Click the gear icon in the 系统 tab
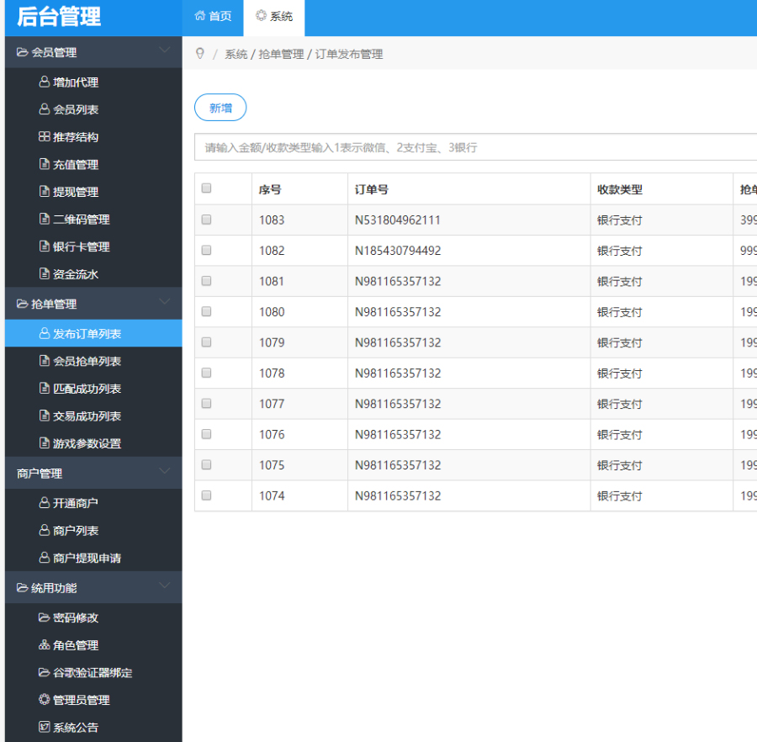This screenshot has width=757, height=742. 261,16
